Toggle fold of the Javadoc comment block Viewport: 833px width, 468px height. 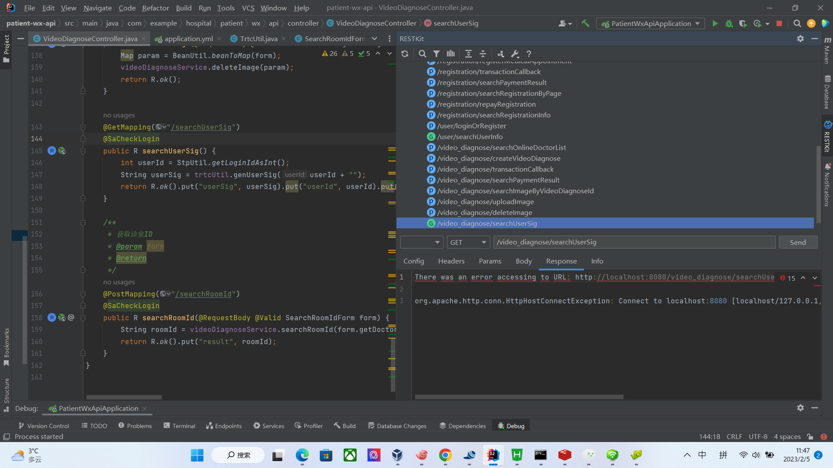83,222
